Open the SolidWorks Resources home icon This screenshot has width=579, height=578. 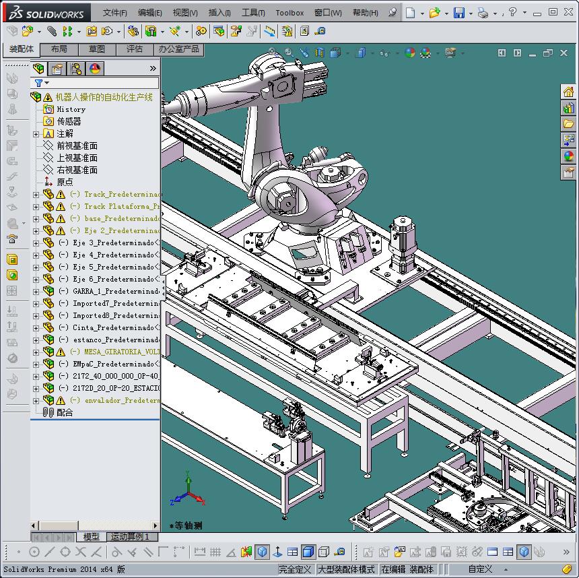pos(569,92)
